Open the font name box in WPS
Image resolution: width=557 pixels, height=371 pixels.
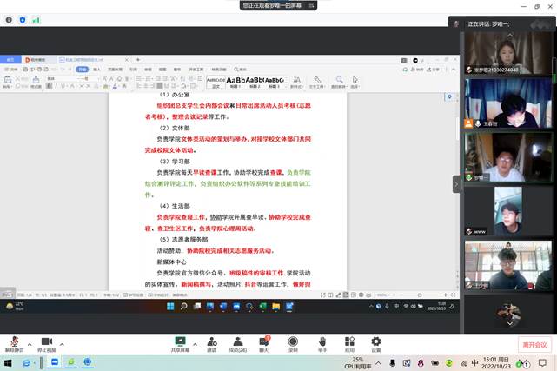point(62,78)
